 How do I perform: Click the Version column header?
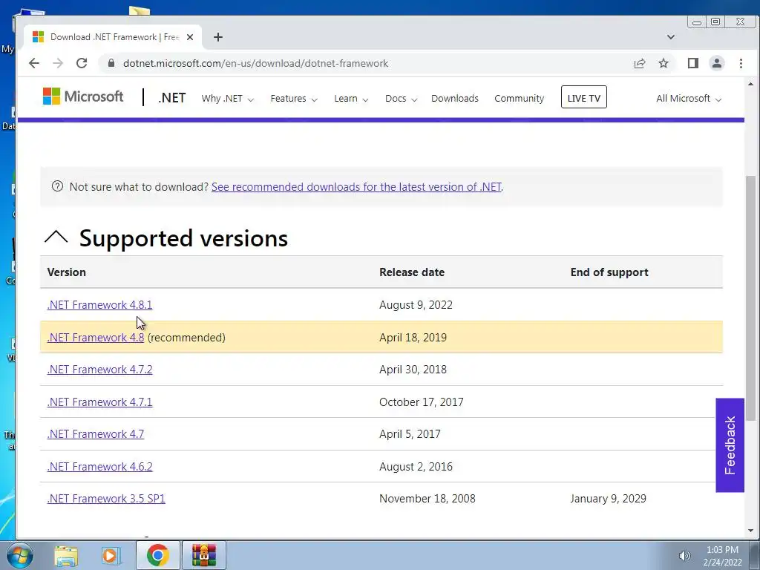coord(66,272)
